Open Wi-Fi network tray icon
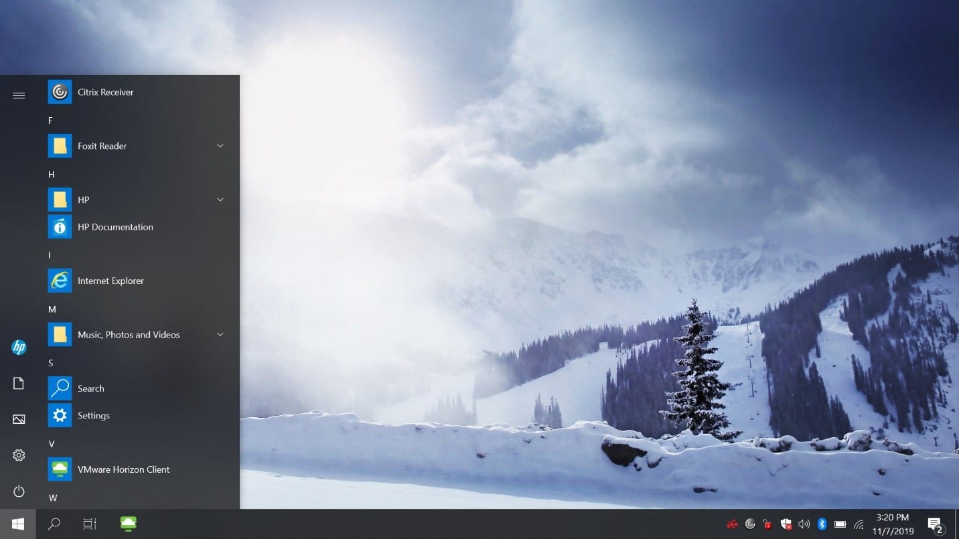Viewport: 959px width, 539px height. pos(859,524)
